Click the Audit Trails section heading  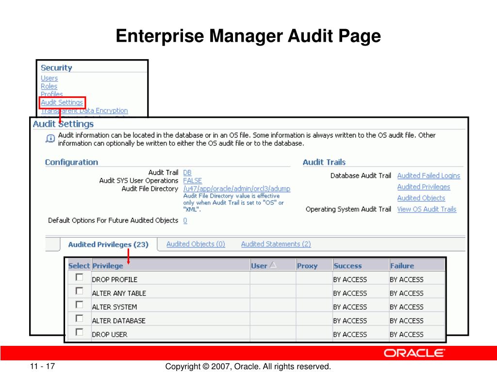pos(324,162)
